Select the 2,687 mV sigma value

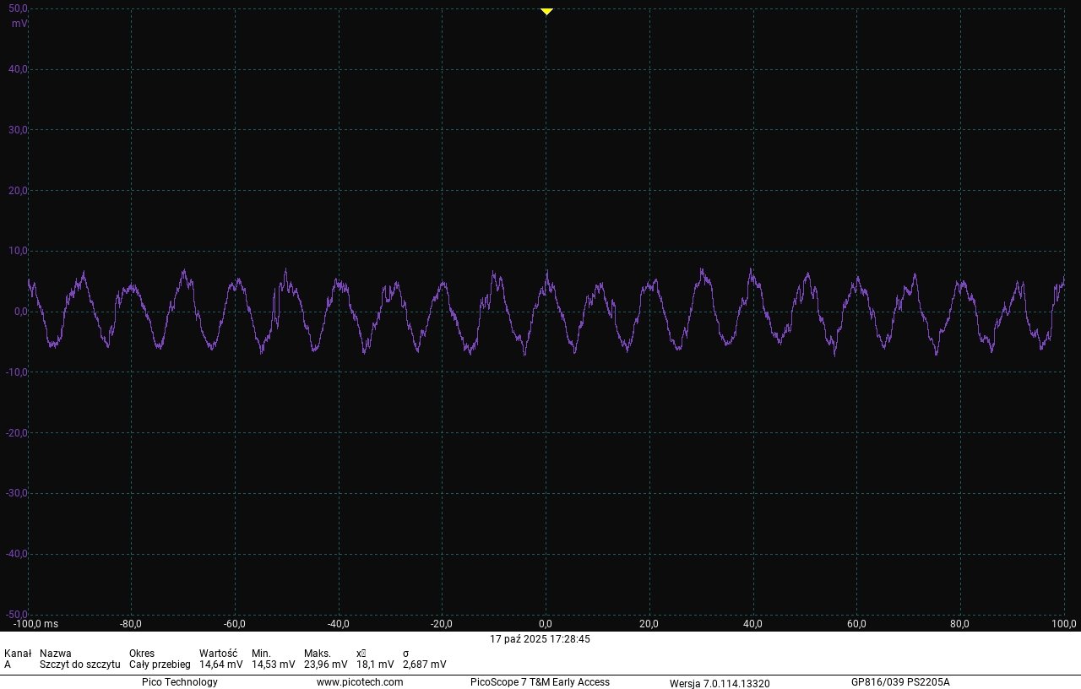tap(426, 664)
